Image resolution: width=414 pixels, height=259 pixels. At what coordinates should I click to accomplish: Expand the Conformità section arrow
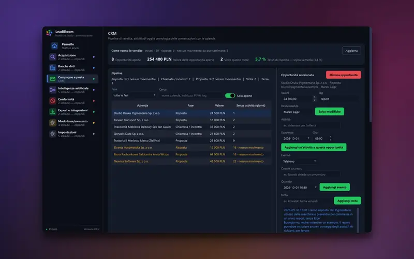(94, 100)
